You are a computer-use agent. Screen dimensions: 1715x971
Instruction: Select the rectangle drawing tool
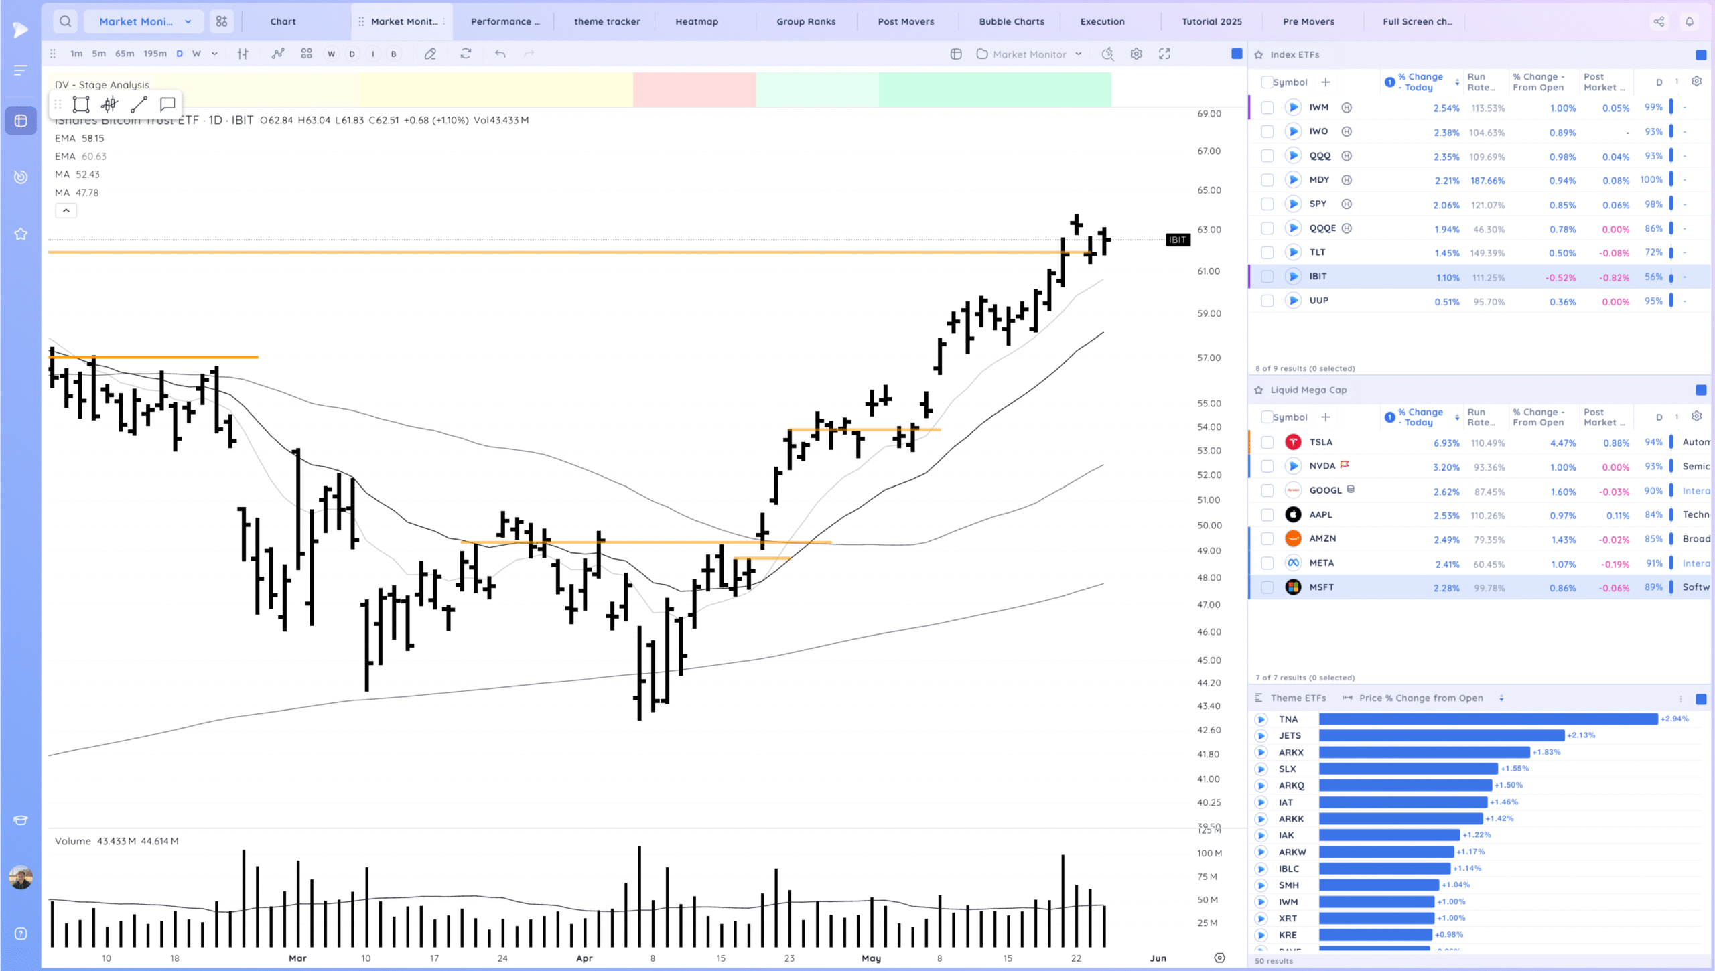coord(81,104)
